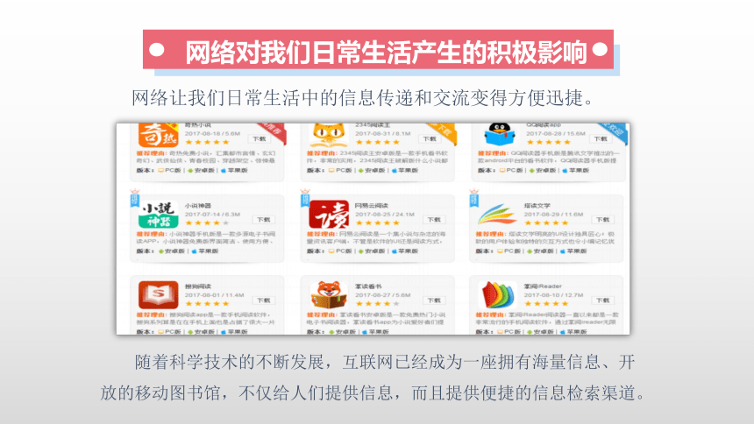Screen dimensions: 754x424
Task: Click the 掌读看书 fox icon
Action: click(329, 294)
